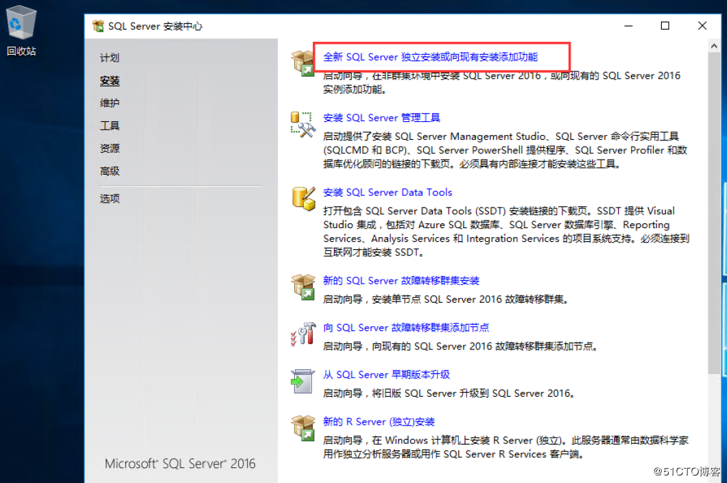Open the 工具 section in the sidebar
Viewport: 727px width, 483px height.
coord(110,125)
